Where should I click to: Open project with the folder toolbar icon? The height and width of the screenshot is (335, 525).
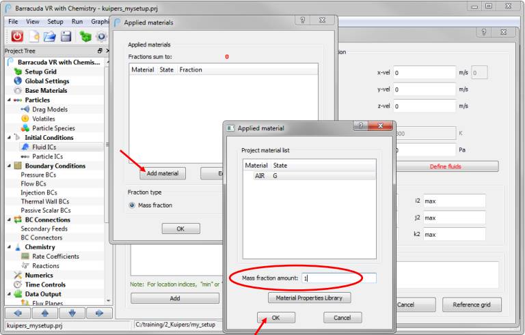click(49, 36)
